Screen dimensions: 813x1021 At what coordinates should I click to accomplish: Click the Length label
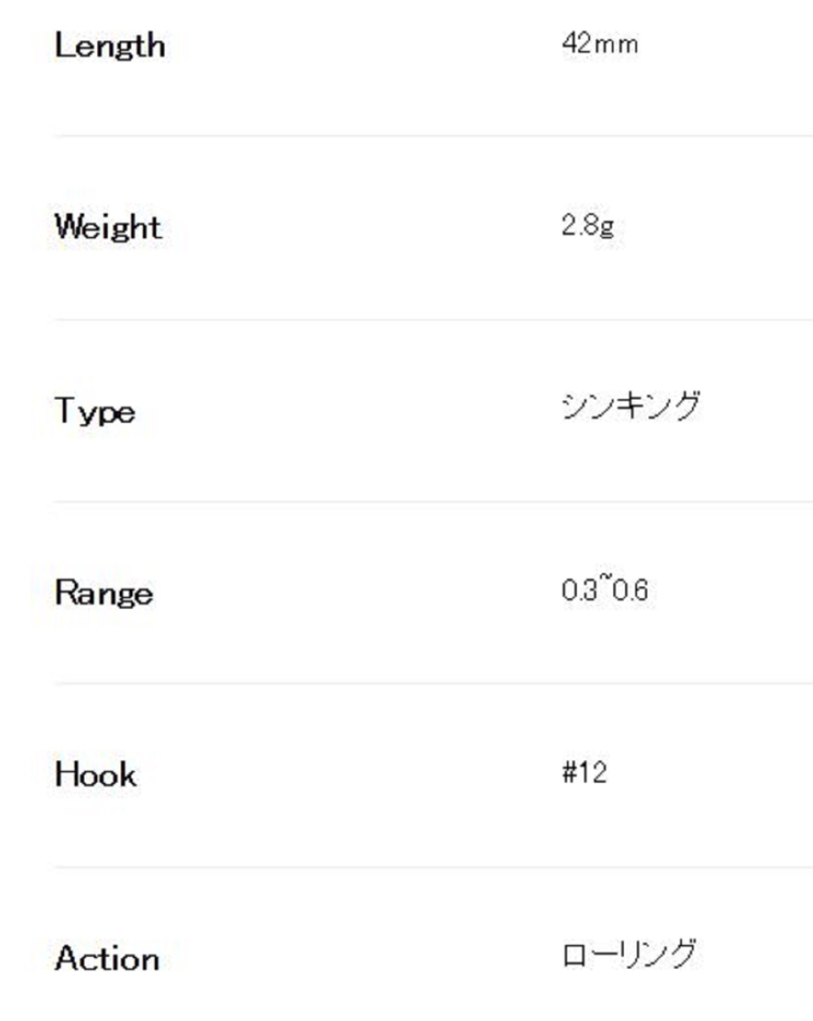(x=110, y=46)
